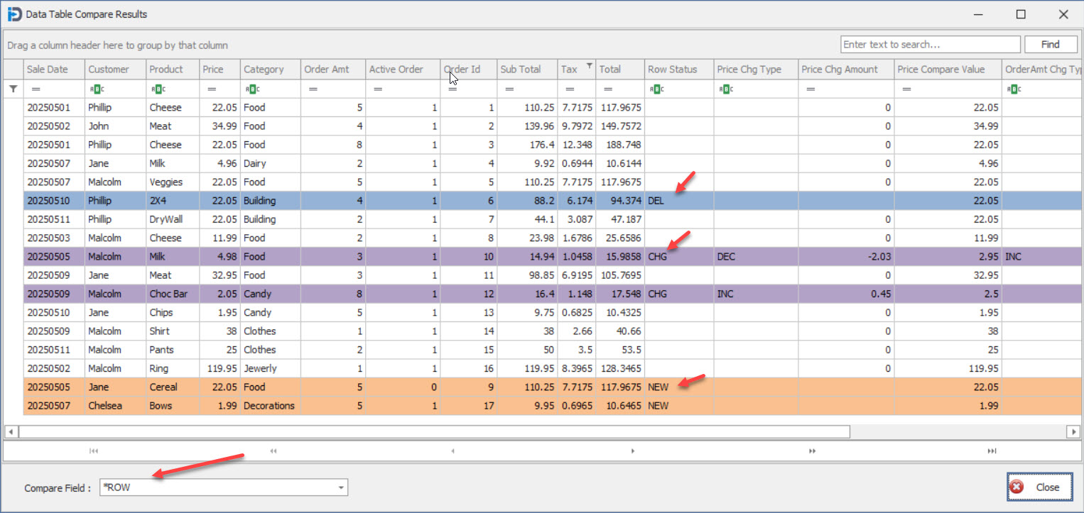
Task: Sort by the Price column header
Action: pyautogui.click(x=212, y=70)
